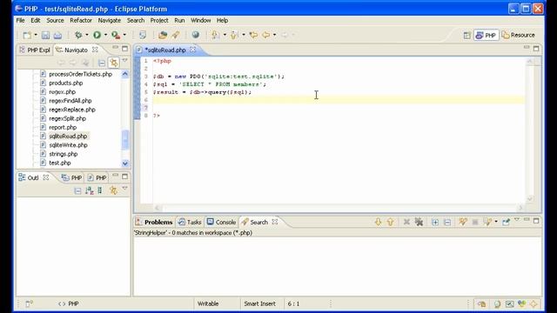
Task: Toggle Link with Editor in Navigator
Action: point(114,63)
